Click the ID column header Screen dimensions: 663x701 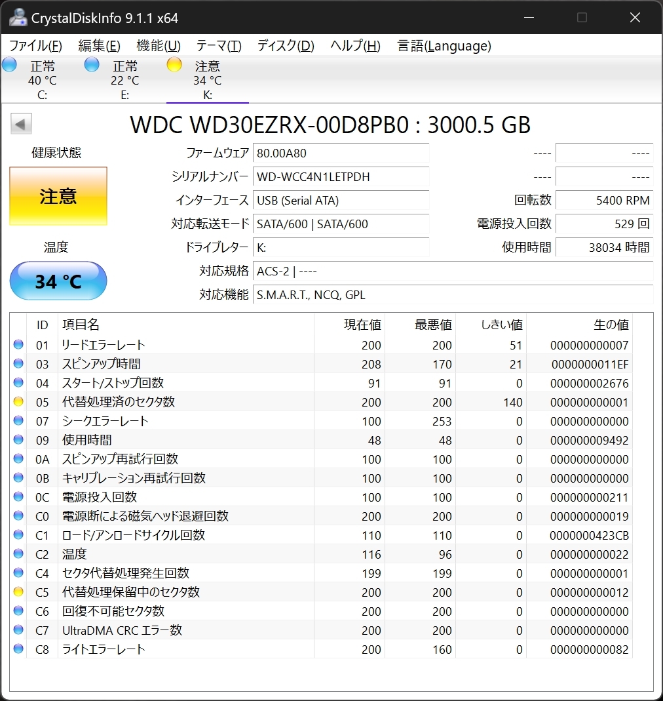click(42, 325)
